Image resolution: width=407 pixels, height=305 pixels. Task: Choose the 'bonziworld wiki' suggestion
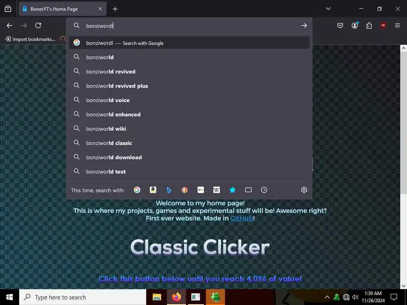(x=189, y=128)
